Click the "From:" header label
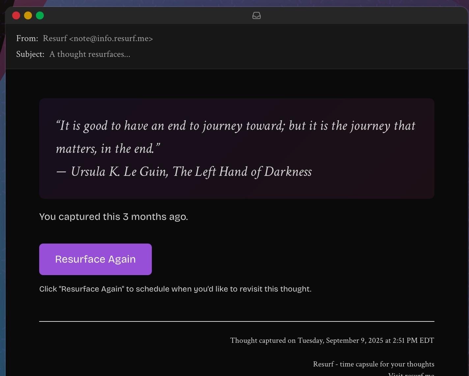The height and width of the screenshot is (376, 469). [27, 38]
